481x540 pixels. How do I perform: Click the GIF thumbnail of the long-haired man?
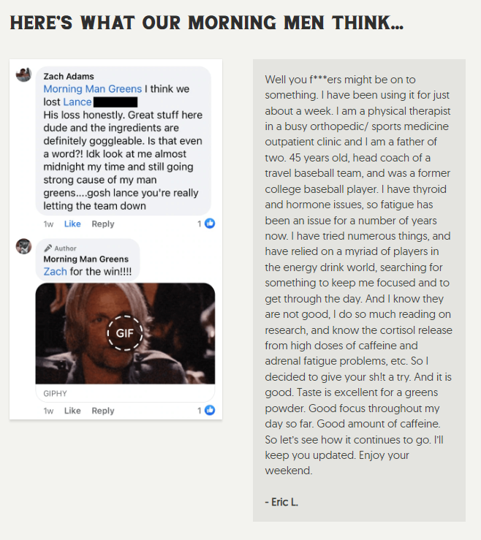pos(125,333)
